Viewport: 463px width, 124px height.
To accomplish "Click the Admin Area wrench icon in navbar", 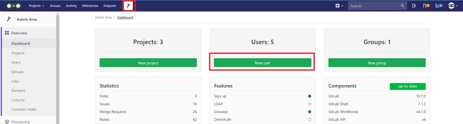I will coord(128,5).
